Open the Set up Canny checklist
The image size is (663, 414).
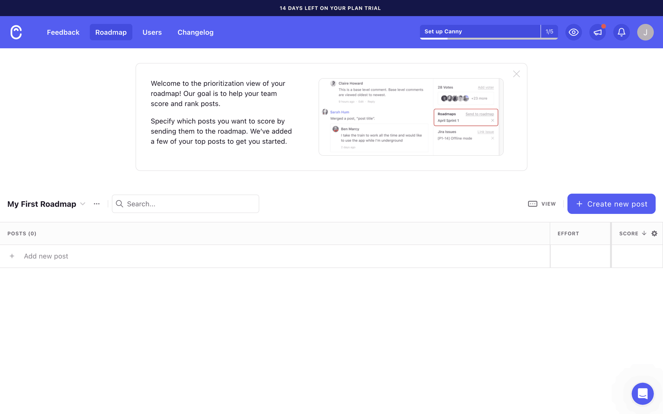point(480,31)
